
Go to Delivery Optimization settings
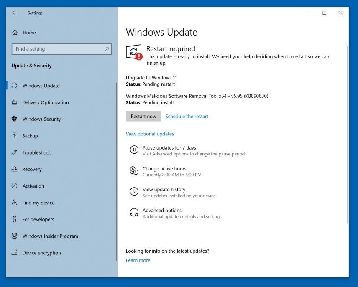(46, 102)
